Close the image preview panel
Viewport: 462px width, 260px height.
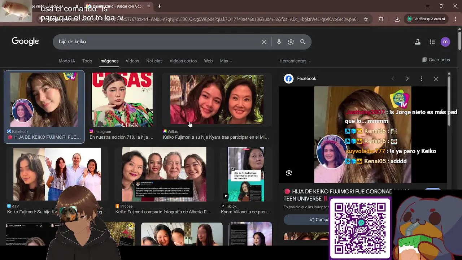pos(436,79)
